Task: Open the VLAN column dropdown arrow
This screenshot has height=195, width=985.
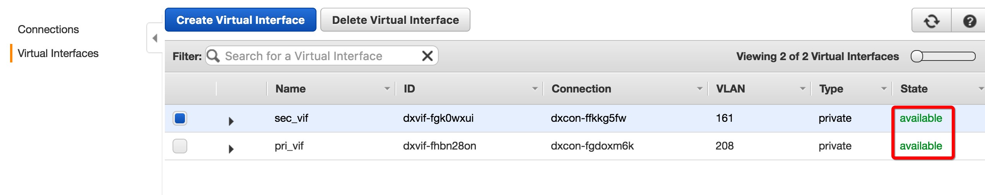Action: tap(802, 89)
